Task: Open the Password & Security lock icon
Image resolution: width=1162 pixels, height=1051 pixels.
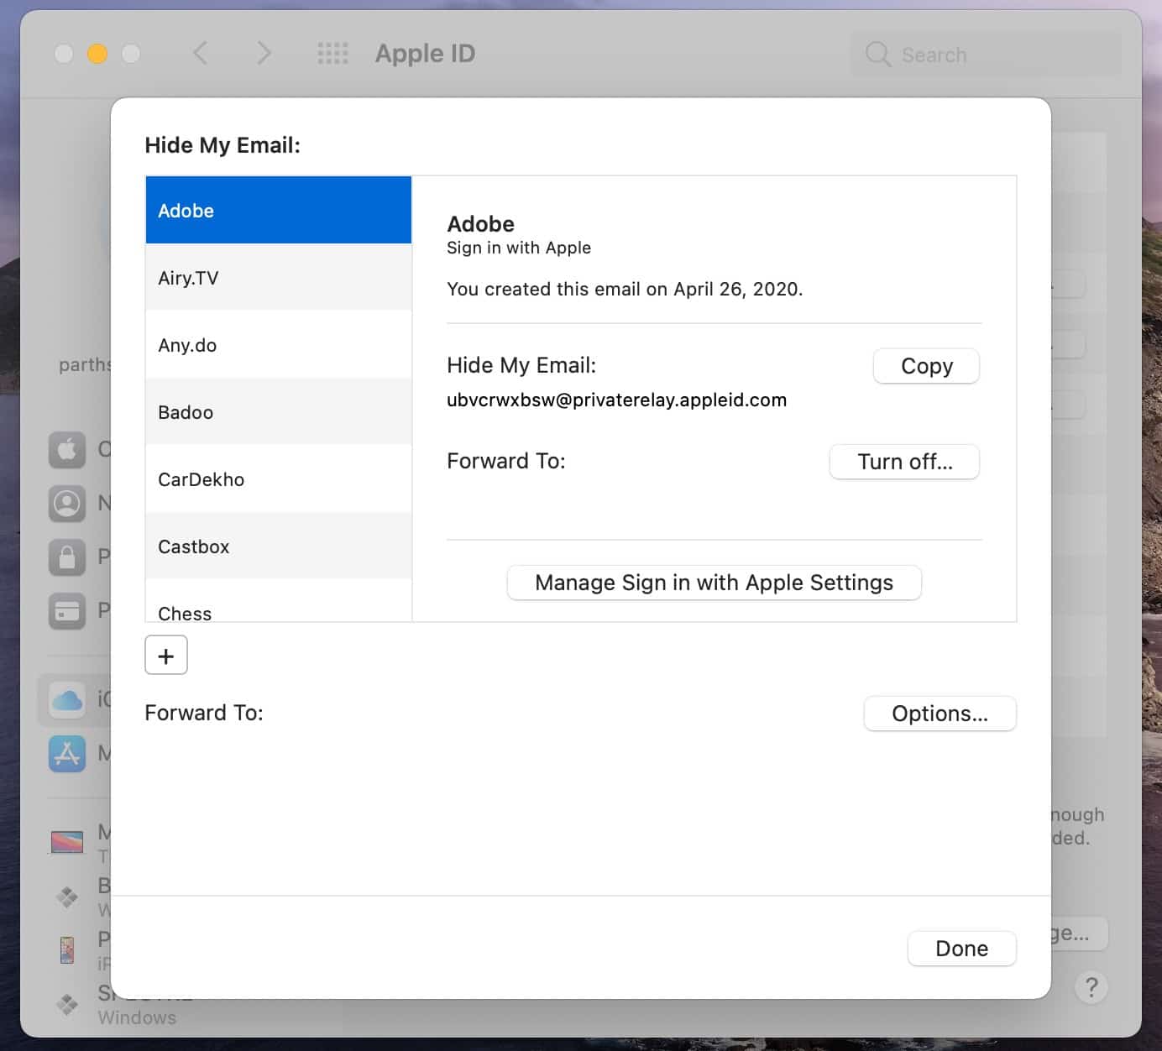Action: 67,557
